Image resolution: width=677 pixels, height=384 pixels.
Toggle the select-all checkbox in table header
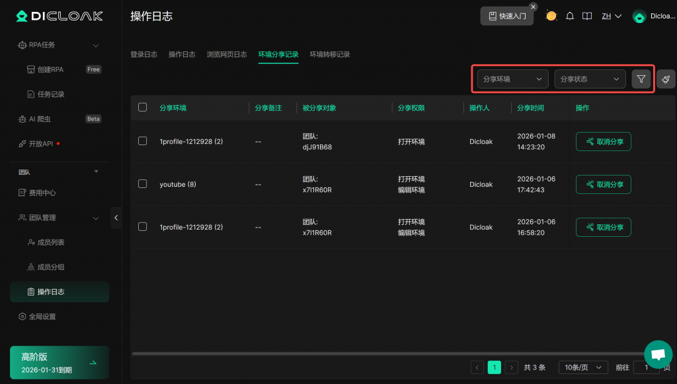(x=142, y=108)
